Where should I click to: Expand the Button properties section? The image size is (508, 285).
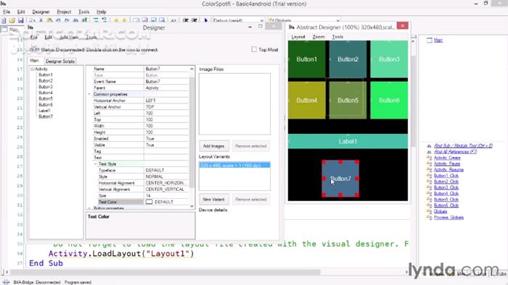tap(89, 208)
